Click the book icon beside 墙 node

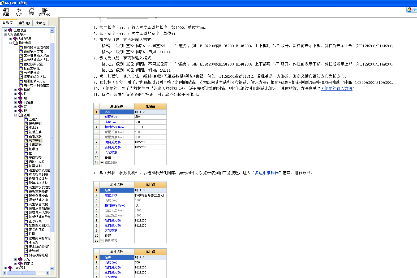pos(20,98)
